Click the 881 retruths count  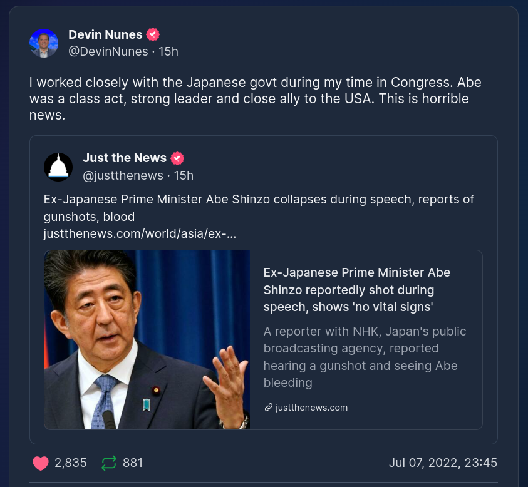pos(133,463)
